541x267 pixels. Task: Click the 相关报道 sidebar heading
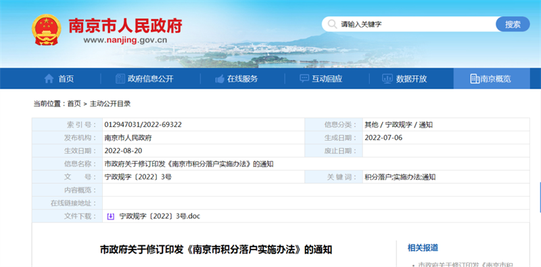[x=423, y=247]
